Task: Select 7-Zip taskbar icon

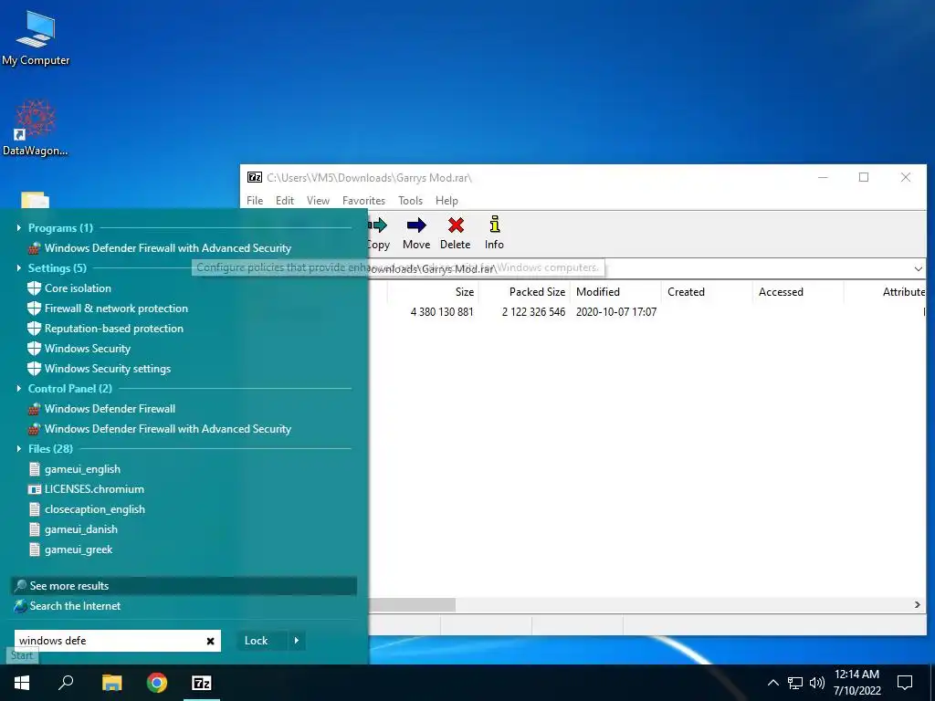Action: point(202,683)
